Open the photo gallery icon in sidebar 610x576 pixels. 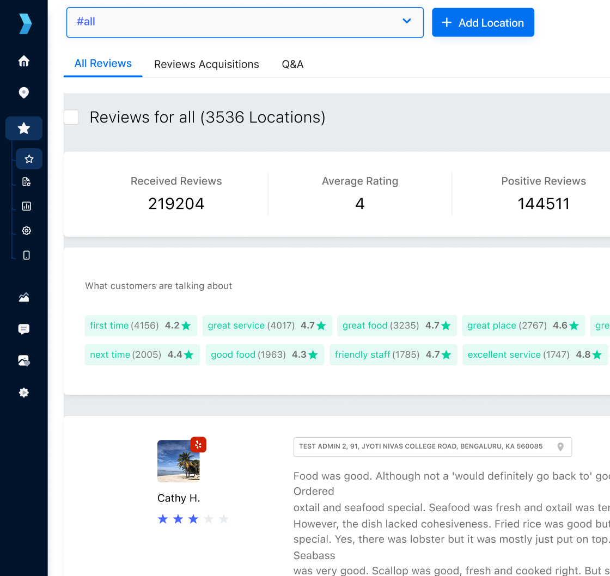[x=24, y=360]
